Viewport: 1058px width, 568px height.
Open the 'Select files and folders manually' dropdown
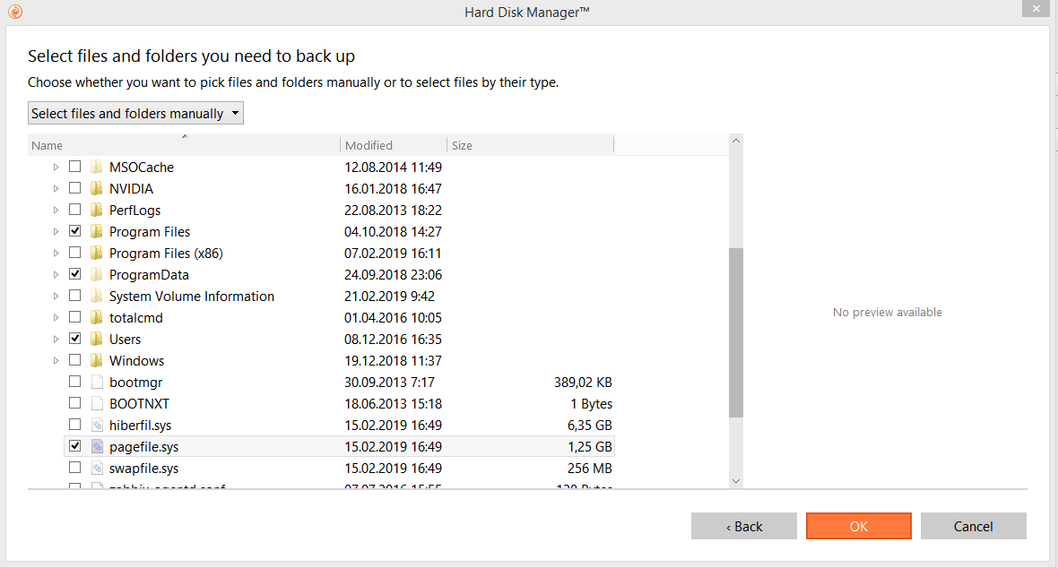(x=135, y=114)
